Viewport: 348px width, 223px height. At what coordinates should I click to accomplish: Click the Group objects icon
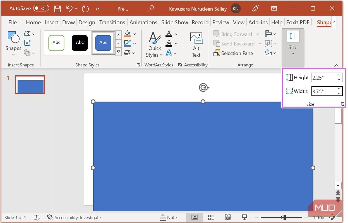[x=268, y=43]
